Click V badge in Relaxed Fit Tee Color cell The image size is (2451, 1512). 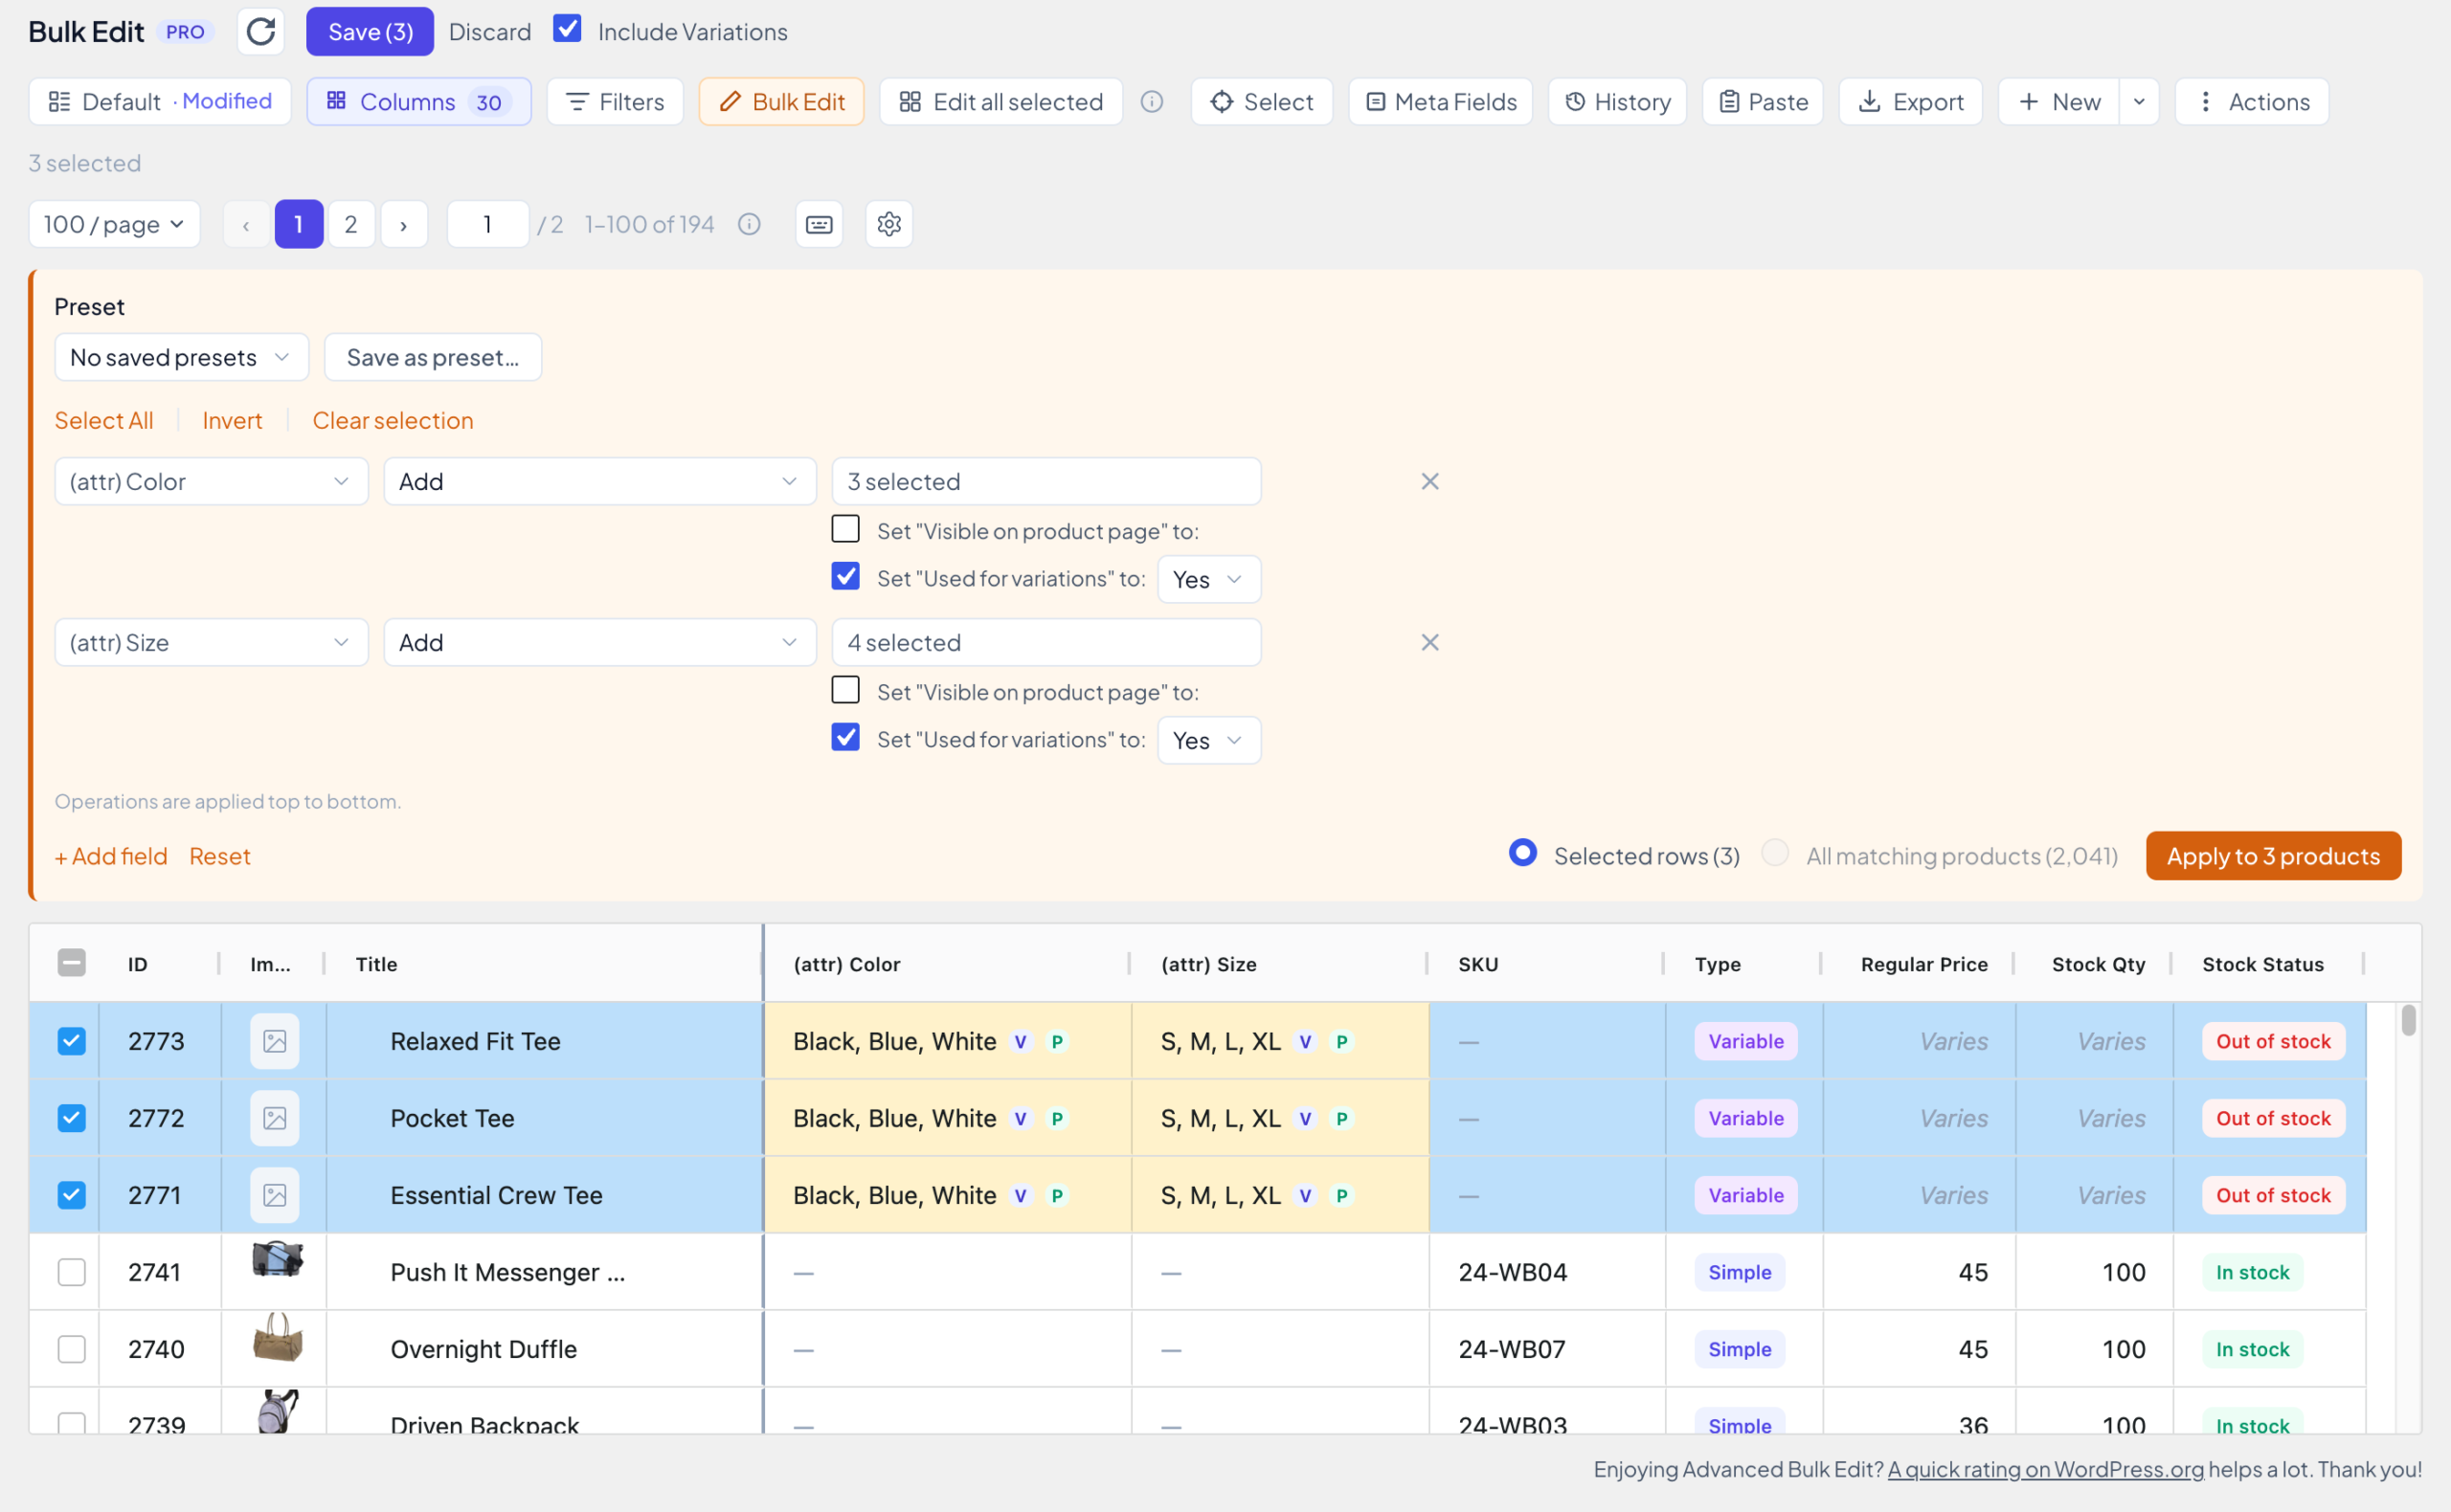pos(1021,1042)
